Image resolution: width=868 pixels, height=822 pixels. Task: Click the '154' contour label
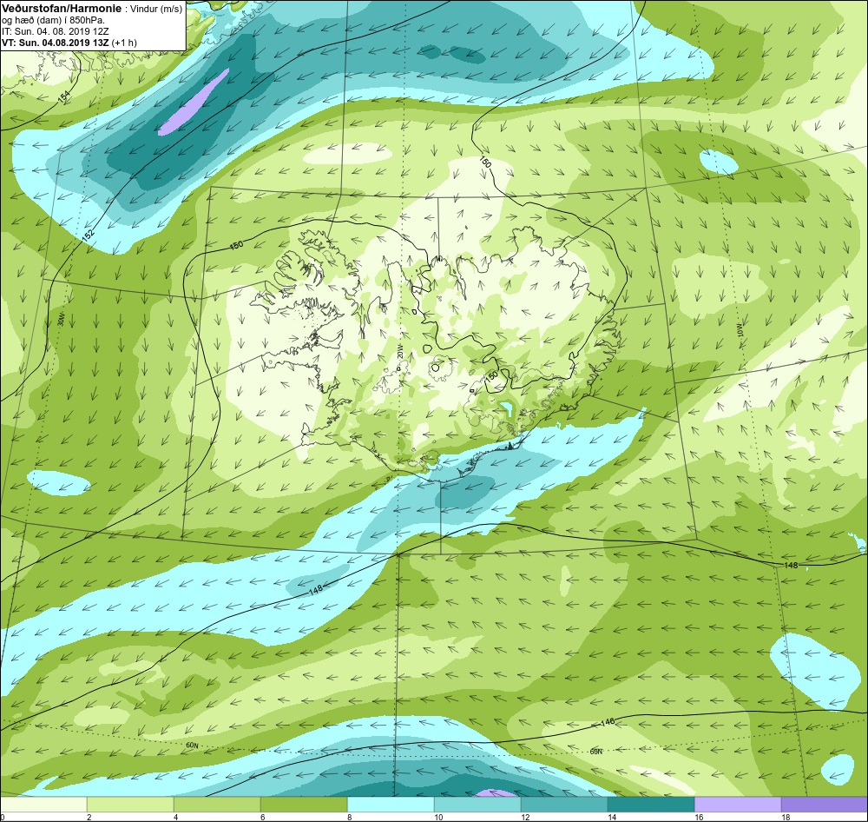coord(65,96)
